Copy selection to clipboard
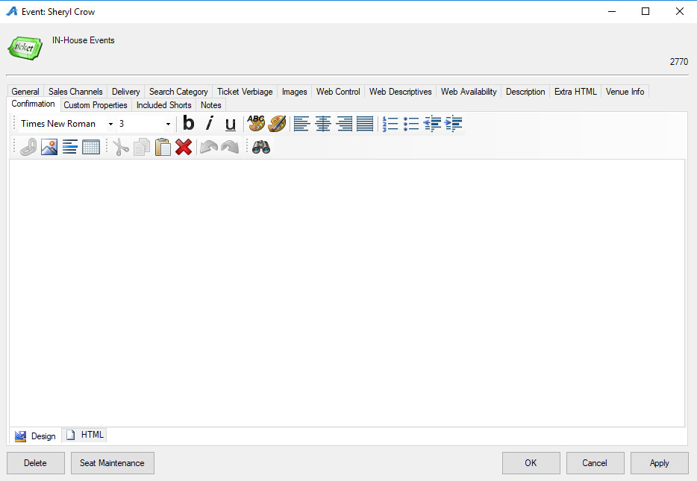 click(x=141, y=147)
